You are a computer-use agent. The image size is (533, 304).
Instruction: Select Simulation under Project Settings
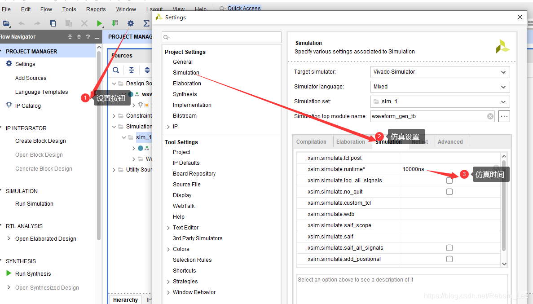[186, 72]
